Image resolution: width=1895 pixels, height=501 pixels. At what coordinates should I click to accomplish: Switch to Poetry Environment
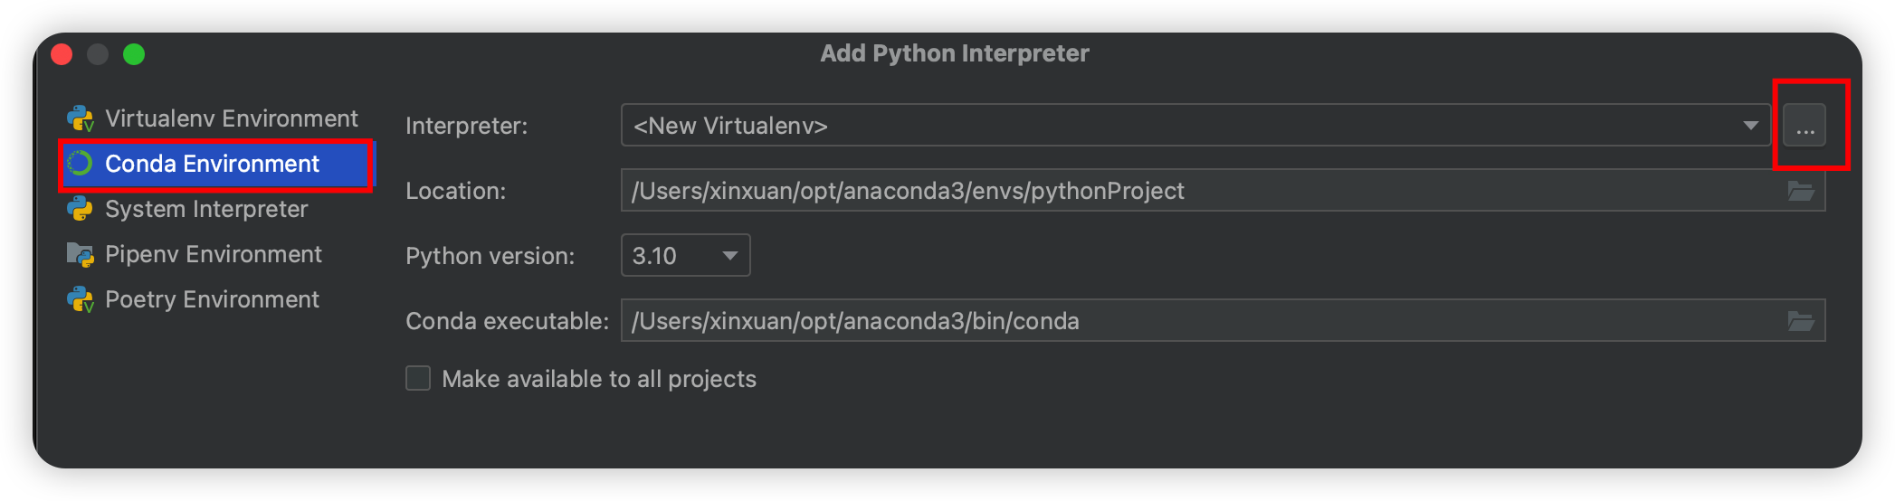[x=212, y=299]
